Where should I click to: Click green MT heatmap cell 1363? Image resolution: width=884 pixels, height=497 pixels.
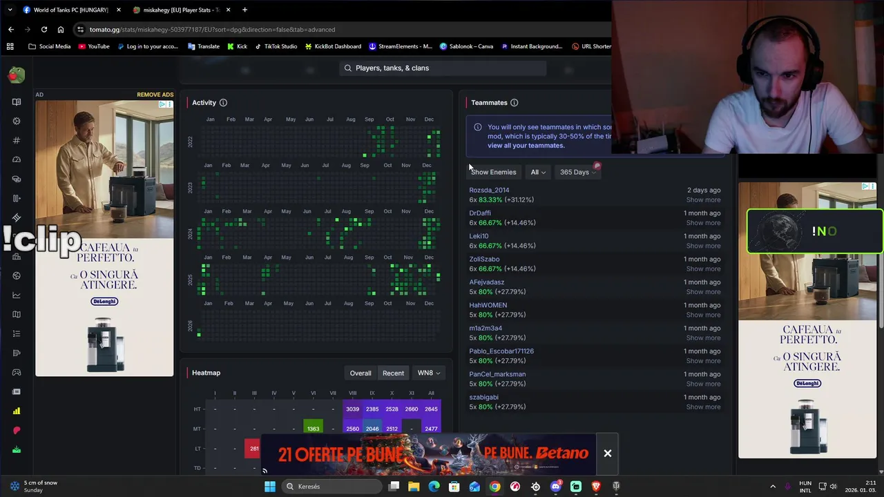(x=313, y=429)
